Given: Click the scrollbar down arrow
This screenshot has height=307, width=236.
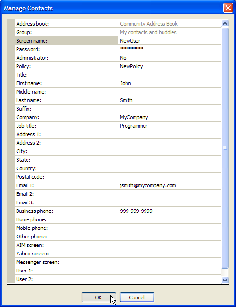Looking at the screenshot, I should [x=225, y=280].
